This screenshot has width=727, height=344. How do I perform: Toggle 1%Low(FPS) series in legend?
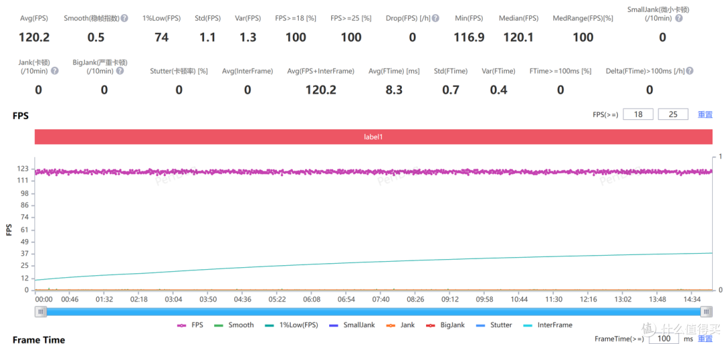click(x=291, y=325)
